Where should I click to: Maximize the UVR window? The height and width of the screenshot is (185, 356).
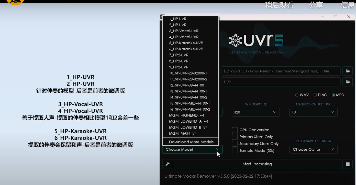[x=336, y=17]
